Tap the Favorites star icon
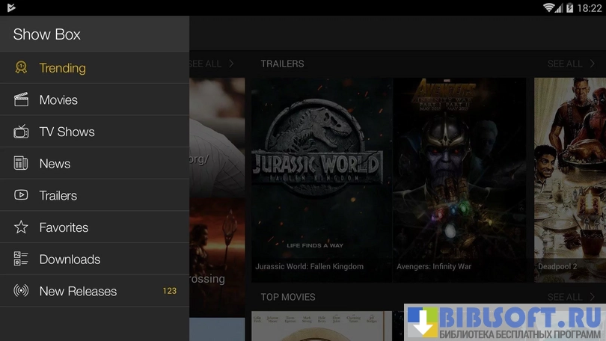The image size is (606, 341). pyautogui.click(x=21, y=227)
